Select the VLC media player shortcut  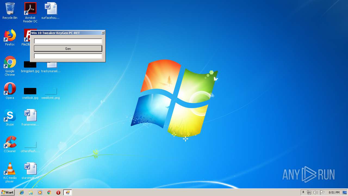pos(10,173)
